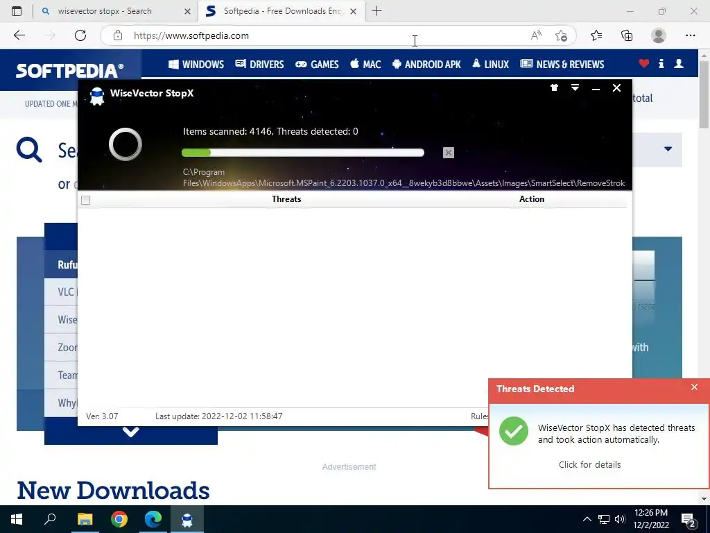The height and width of the screenshot is (533, 710).
Task: Open Edge tab actions menu icon
Action: (x=17, y=11)
